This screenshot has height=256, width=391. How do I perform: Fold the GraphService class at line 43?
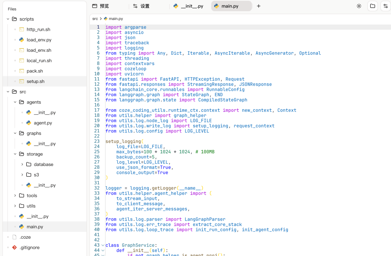pyautogui.click(x=103, y=245)
